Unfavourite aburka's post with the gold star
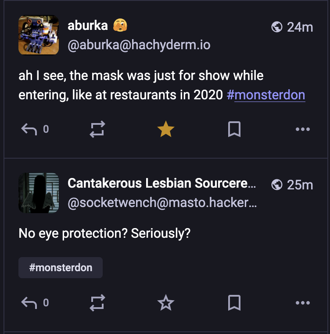Screen dimensions: 330x334 pos(166,129)
